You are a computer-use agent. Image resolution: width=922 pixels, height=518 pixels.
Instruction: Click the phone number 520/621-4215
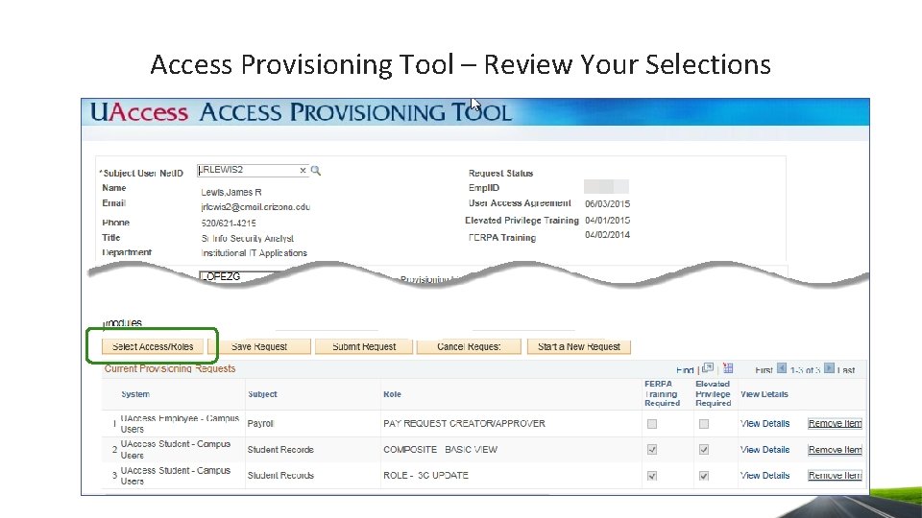pyautogui.click(x=229, y=224)
